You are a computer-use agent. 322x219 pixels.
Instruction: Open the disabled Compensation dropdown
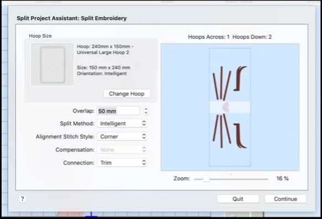pos(122,149)
